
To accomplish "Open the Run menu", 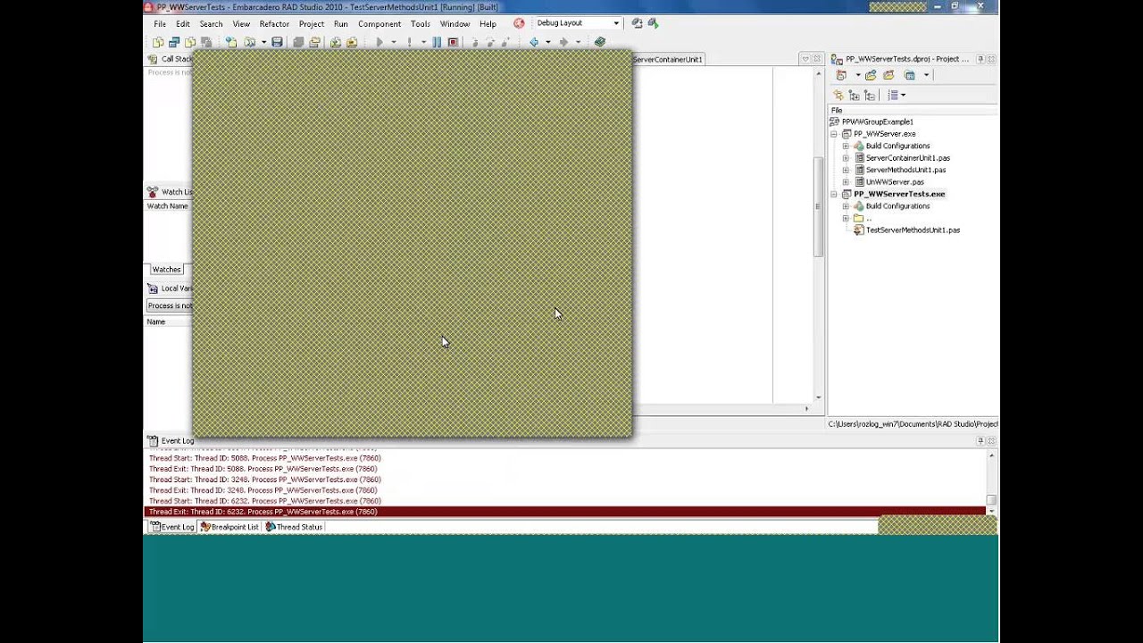I will [341, 24].
